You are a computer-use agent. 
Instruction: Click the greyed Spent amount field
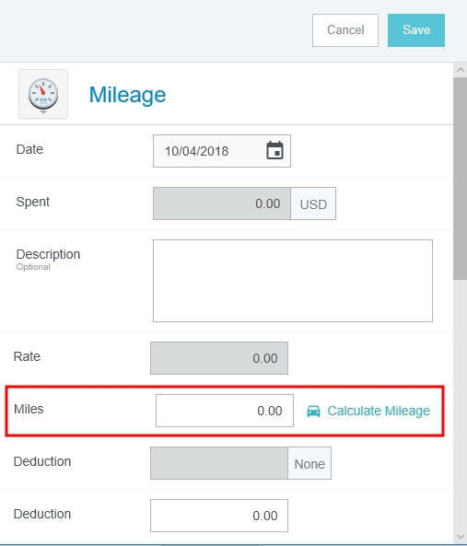(222, 203)
